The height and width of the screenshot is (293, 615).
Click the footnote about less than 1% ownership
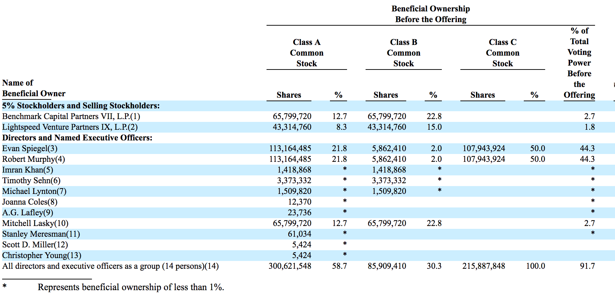click(x=131, y=287)
